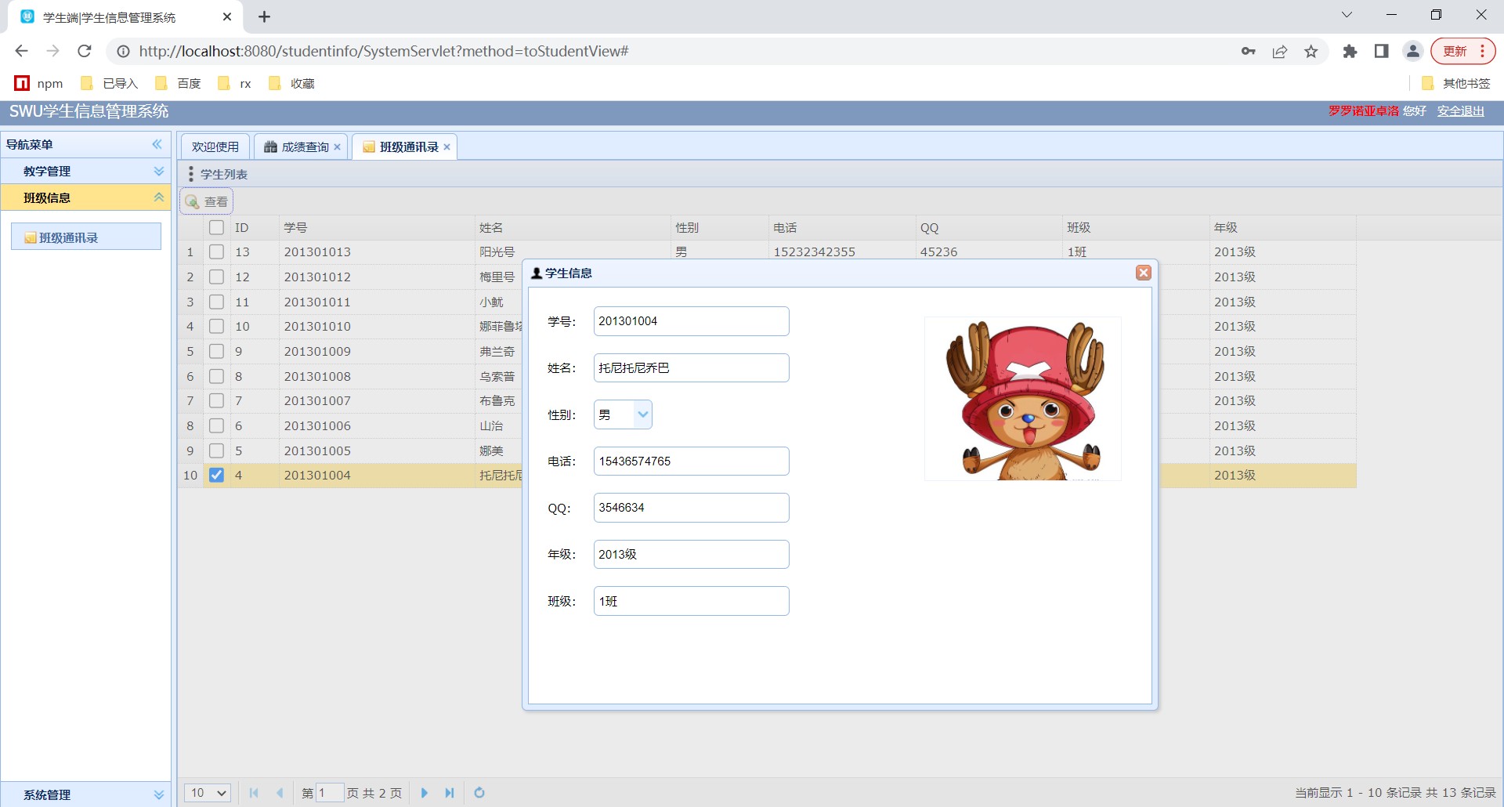Click the 学号 field in the dialog

click(691, 321)
